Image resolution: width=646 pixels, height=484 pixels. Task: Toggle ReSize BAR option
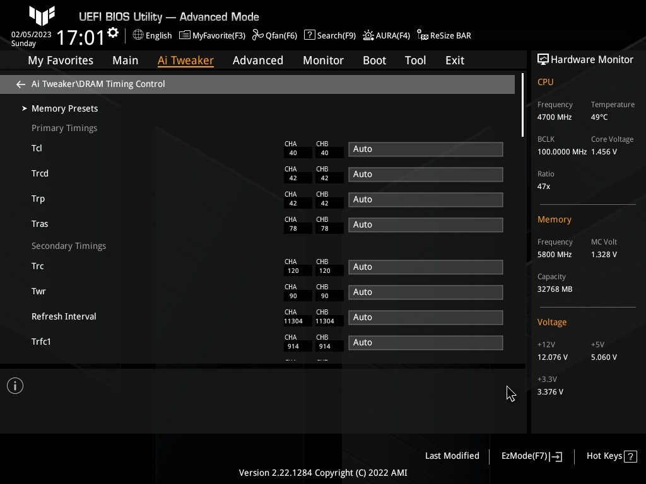coord(444,35)
